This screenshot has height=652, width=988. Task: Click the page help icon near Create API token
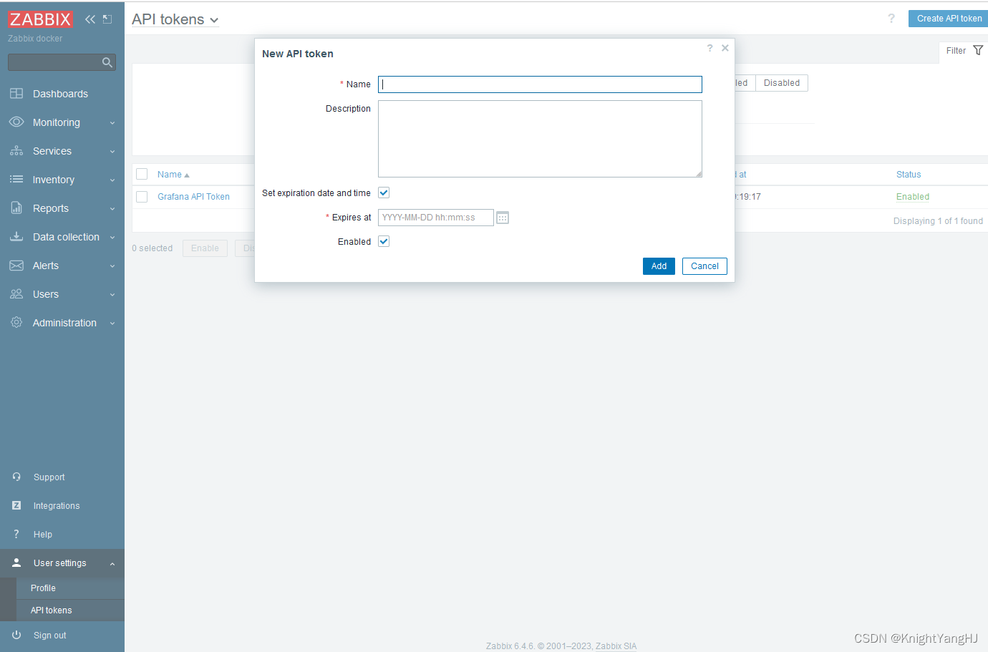pyautogui.click(x=891, y=19)
